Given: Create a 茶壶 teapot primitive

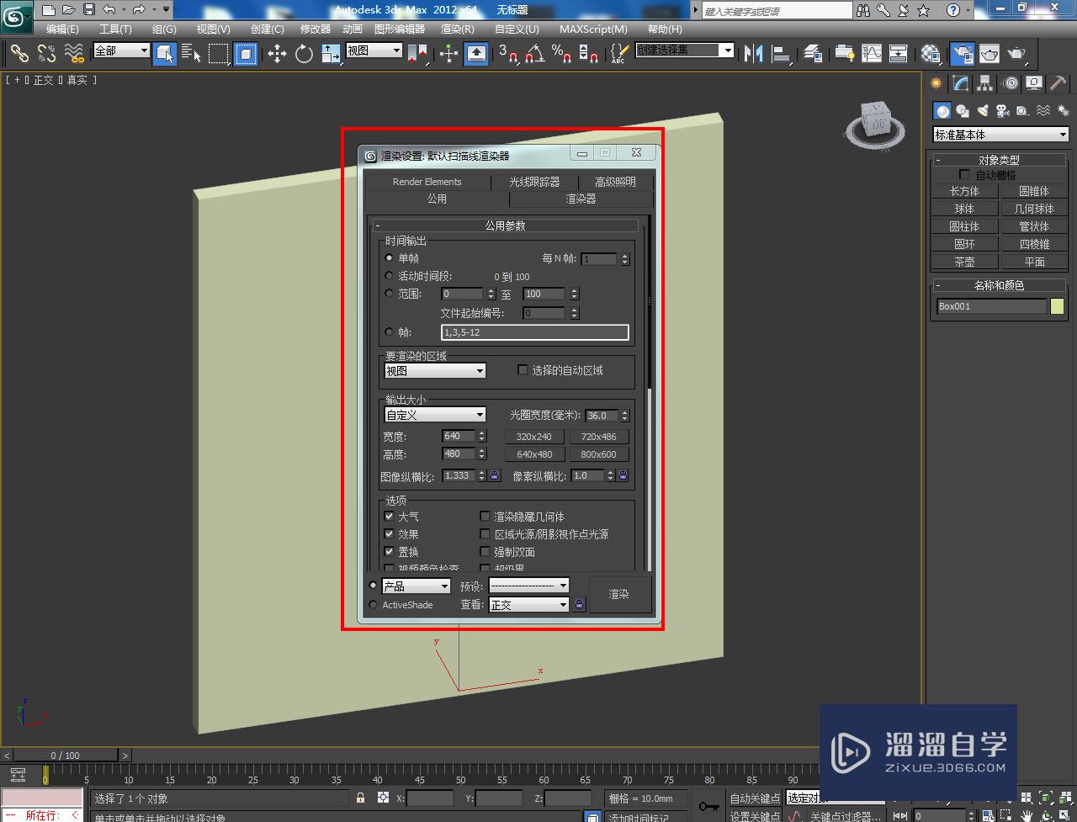Looking at the screenshot, I should pos(964,262).
